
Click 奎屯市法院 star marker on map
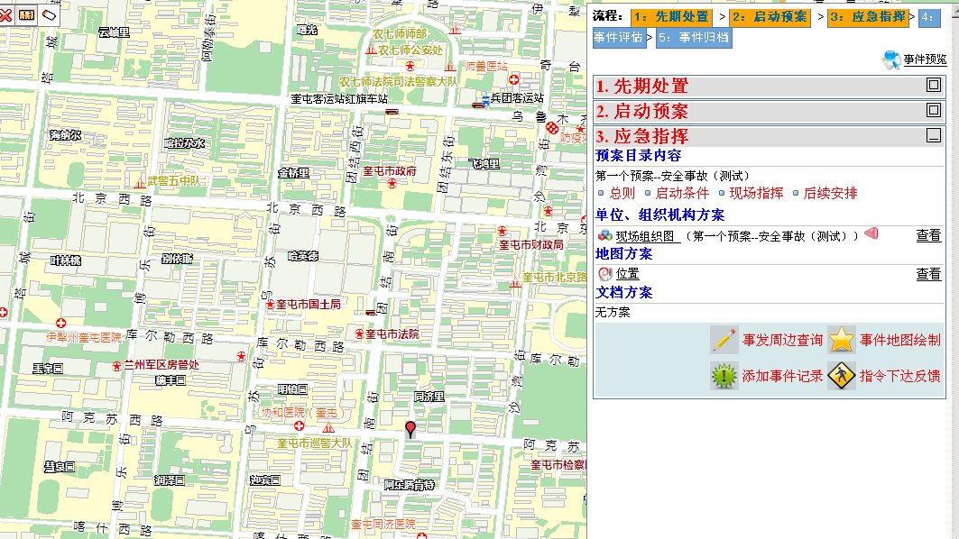coord(360,333)
